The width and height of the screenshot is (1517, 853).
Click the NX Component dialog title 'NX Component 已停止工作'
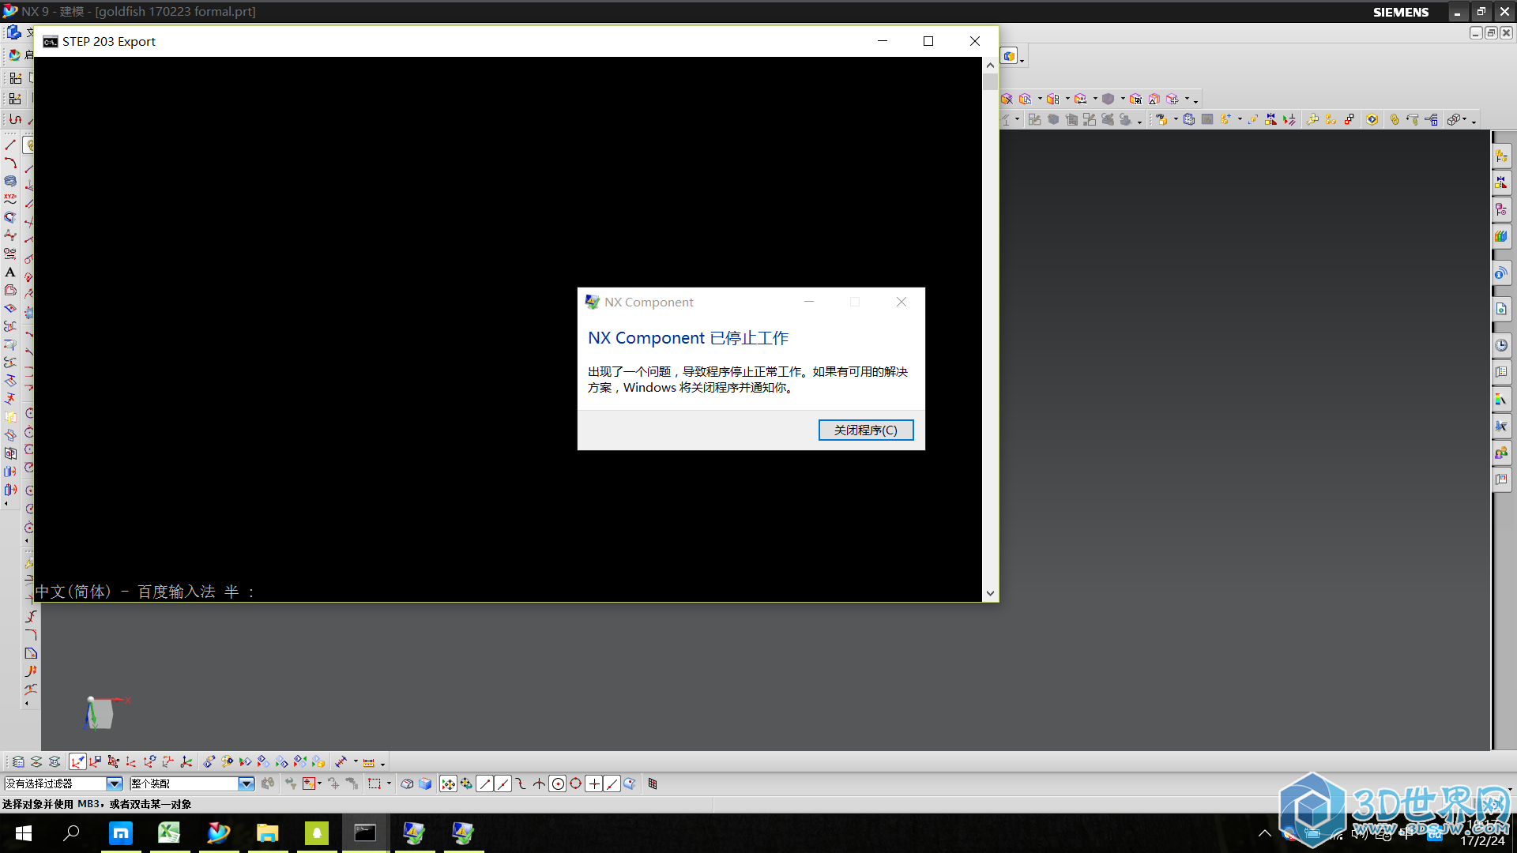(688, 338)
